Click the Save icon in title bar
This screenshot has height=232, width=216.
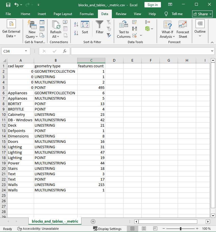pyautogui.click(x=8, y=5)
